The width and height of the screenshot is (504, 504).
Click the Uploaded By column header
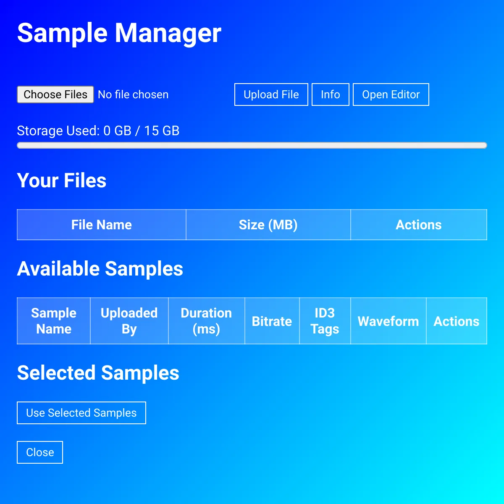coord(129,321)
